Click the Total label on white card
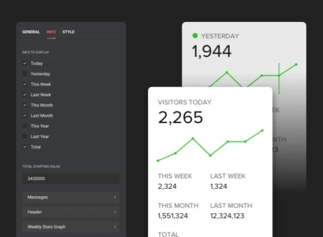 (x=168, y=234)
